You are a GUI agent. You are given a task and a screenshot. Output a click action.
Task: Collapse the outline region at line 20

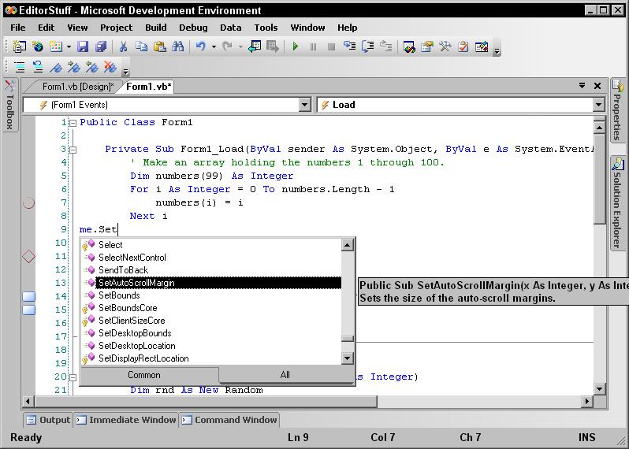pos(73,377)
